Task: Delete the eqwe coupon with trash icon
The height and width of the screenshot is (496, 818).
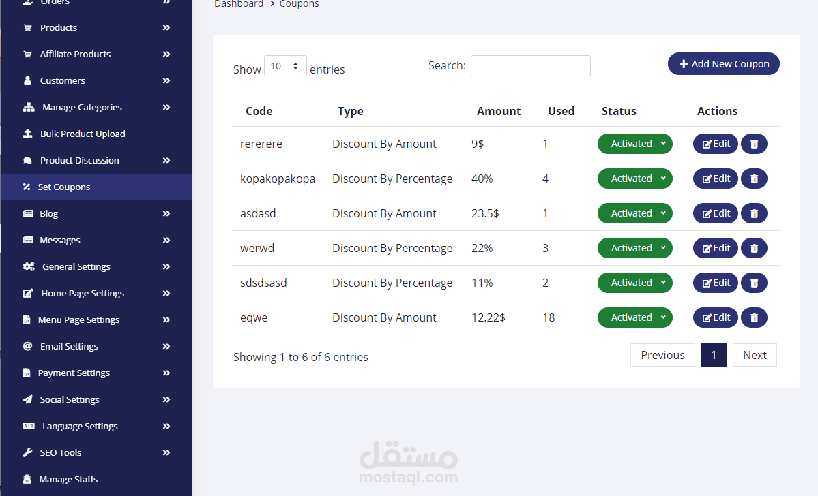Action: 754,317
